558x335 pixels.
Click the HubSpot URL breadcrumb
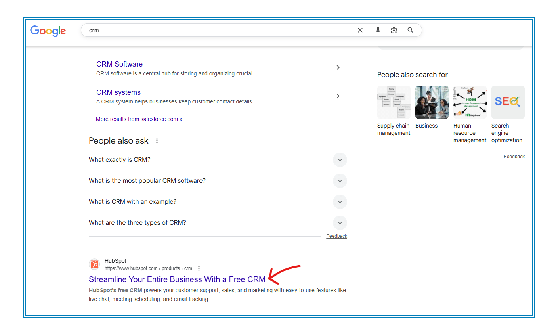point(148,268)
